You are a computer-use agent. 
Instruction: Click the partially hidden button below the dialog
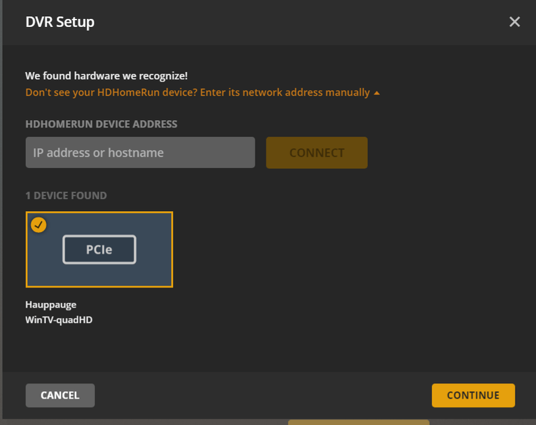(358, 422)
